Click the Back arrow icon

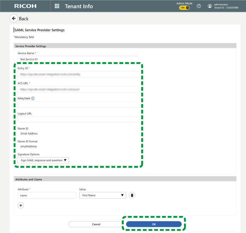click(x=14, y=18)
